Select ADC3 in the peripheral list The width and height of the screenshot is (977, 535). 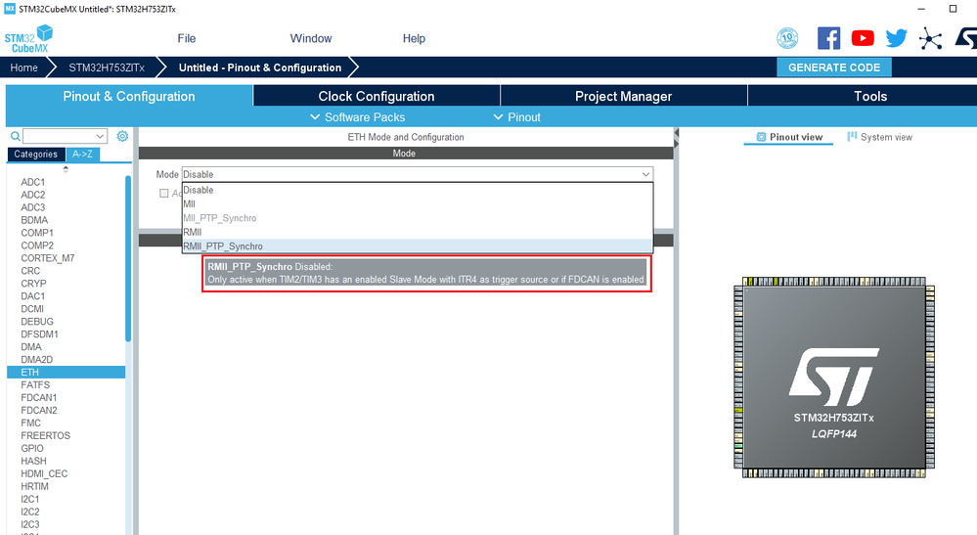(33, 207)
